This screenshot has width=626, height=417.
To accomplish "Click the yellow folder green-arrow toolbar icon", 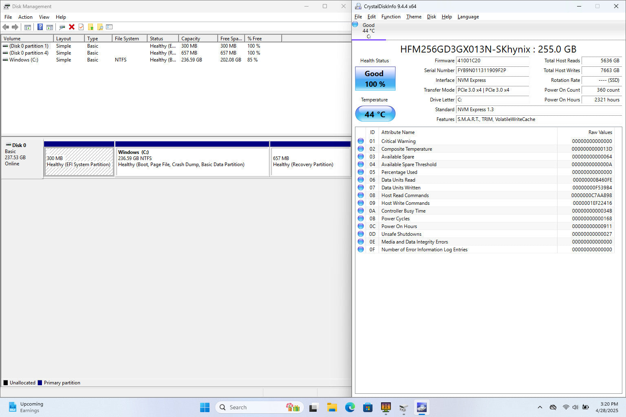I will pyautogui.click(x=90, y=27).
